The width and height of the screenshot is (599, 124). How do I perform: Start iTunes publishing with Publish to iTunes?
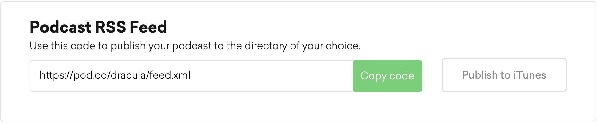[x=504, y=75]
